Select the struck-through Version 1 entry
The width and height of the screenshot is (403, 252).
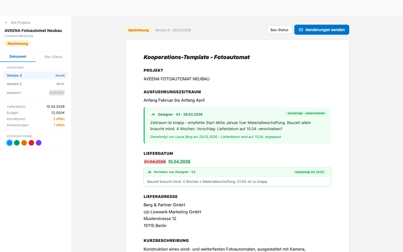click(x=14, y=93)
